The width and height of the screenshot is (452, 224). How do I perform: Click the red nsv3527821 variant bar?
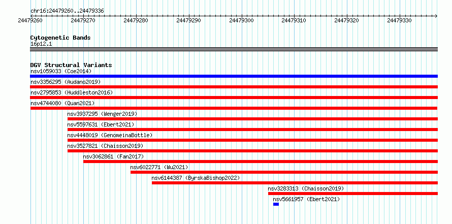pos(252,151)
